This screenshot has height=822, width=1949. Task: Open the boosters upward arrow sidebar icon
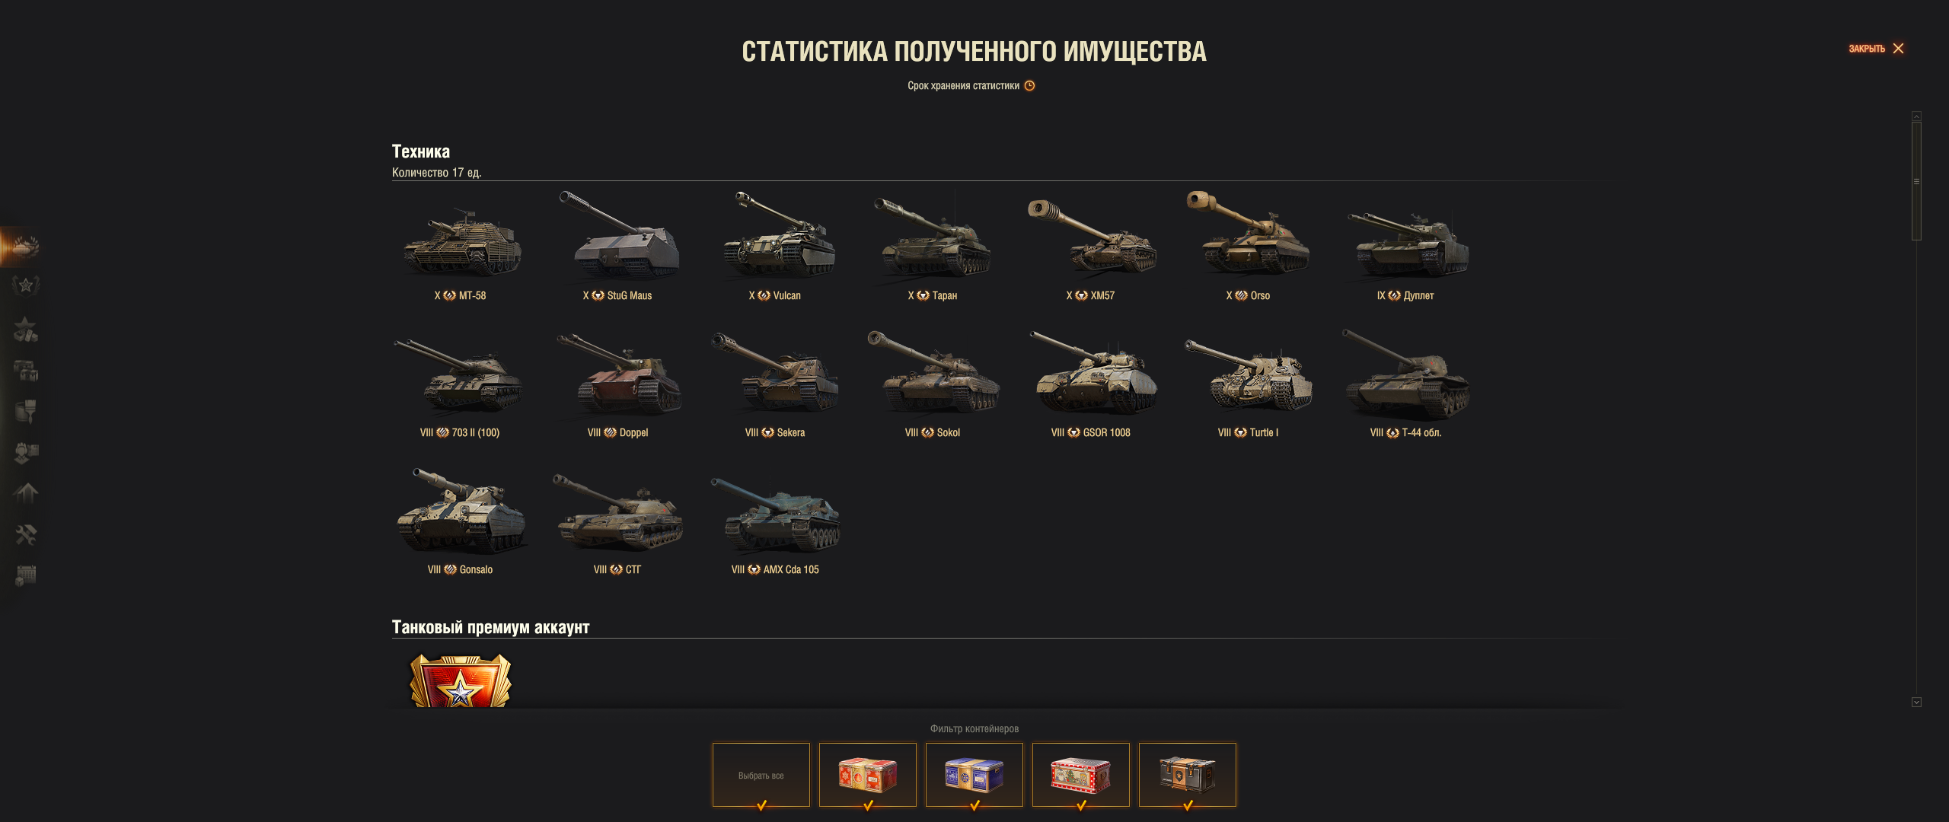[x=26, y=494]
